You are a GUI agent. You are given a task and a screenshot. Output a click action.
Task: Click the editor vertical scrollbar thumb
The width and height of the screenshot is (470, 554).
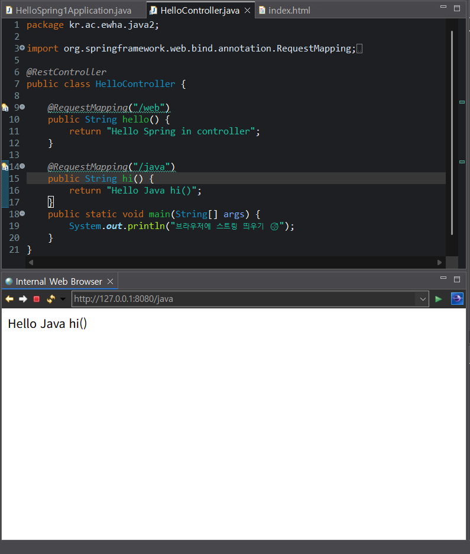(452, 133)
